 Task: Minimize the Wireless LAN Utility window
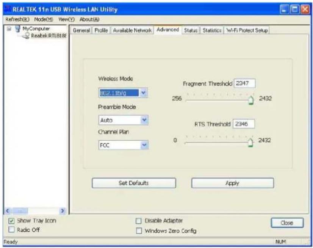pos(284,9)
